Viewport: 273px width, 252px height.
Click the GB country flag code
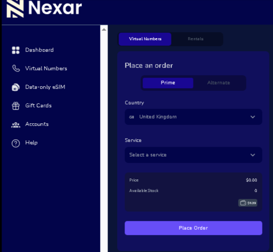click(x=131, y=117)
